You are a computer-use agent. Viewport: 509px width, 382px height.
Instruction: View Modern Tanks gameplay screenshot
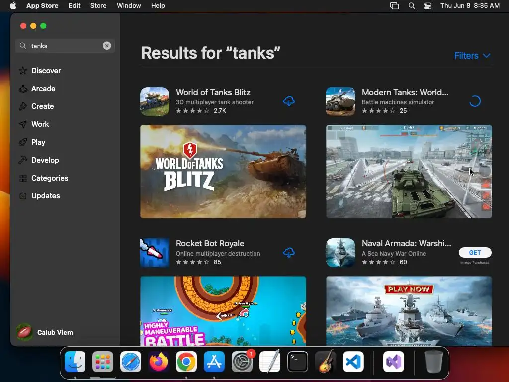click(x=409, y=172)
